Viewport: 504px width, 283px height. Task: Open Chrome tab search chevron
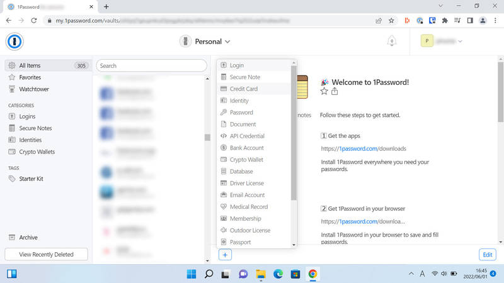pyautogui.click(x=440, y=6)
